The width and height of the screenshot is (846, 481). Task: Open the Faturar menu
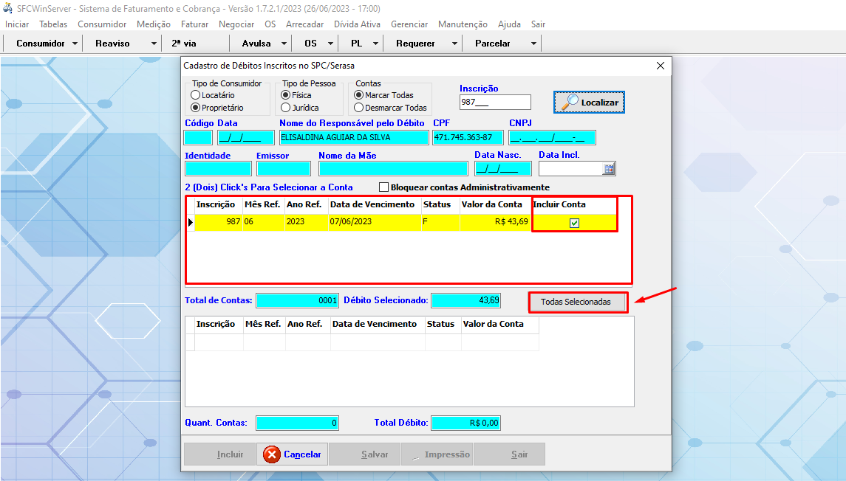click(194, 24)
